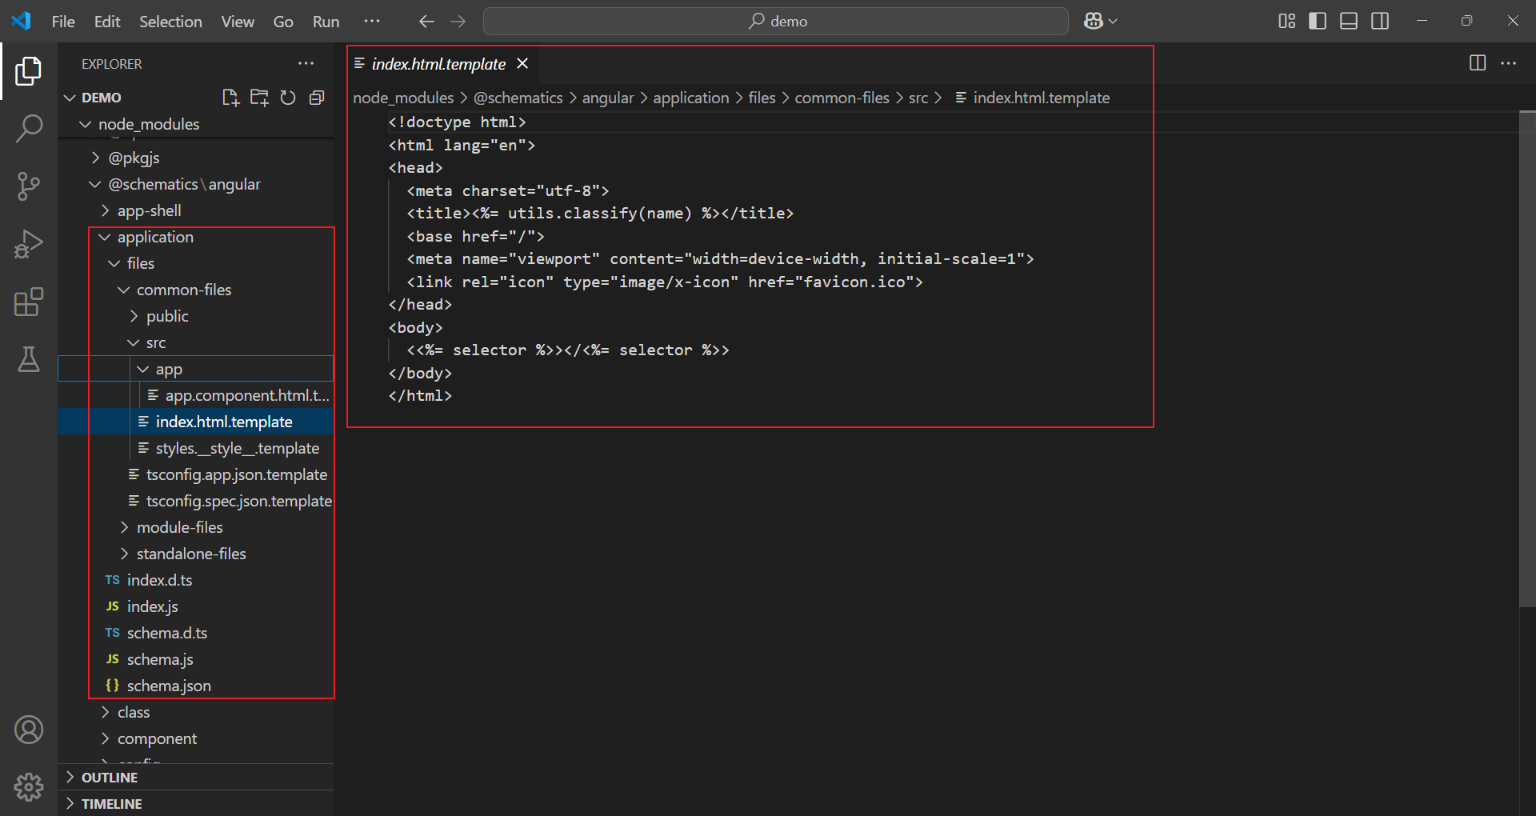Click the New File icon in Explorer
The width and height of the screenshot is (1536, 816).
[x=230, y=98]
